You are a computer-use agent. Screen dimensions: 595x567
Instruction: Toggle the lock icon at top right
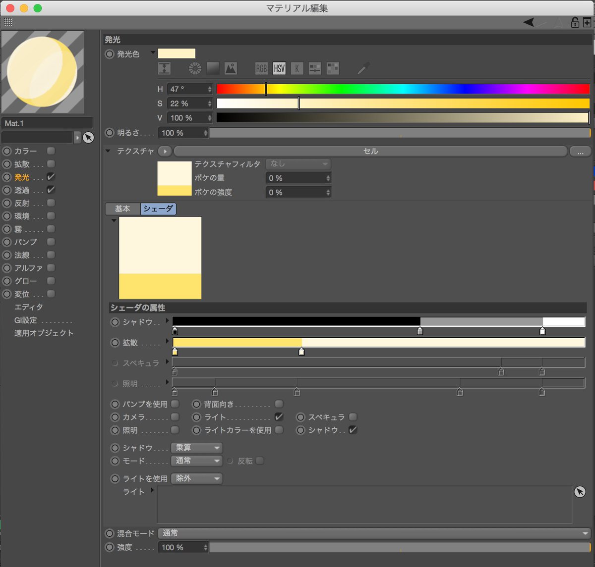pos(575,22)
